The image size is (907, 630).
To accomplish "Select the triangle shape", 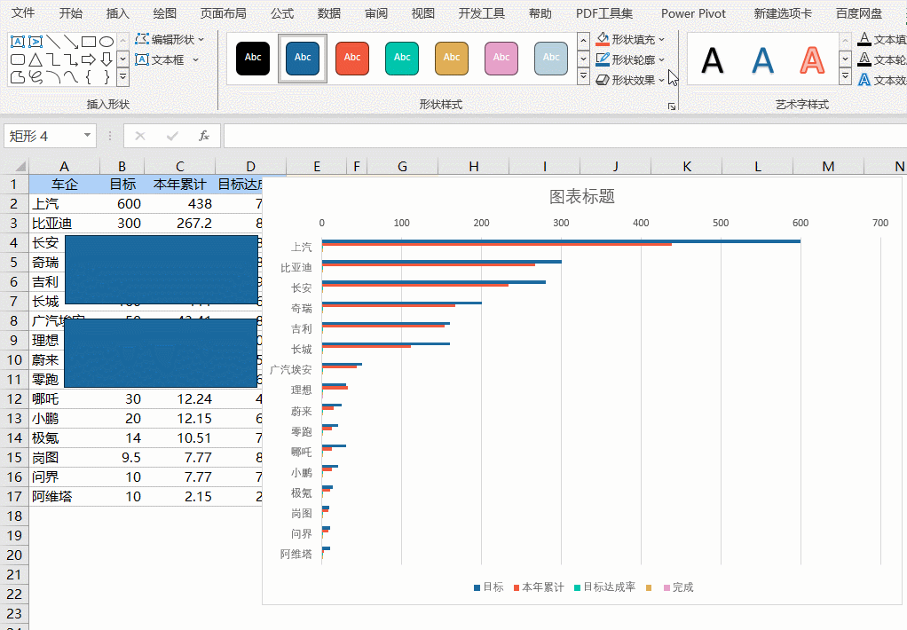I will [35, 59].
